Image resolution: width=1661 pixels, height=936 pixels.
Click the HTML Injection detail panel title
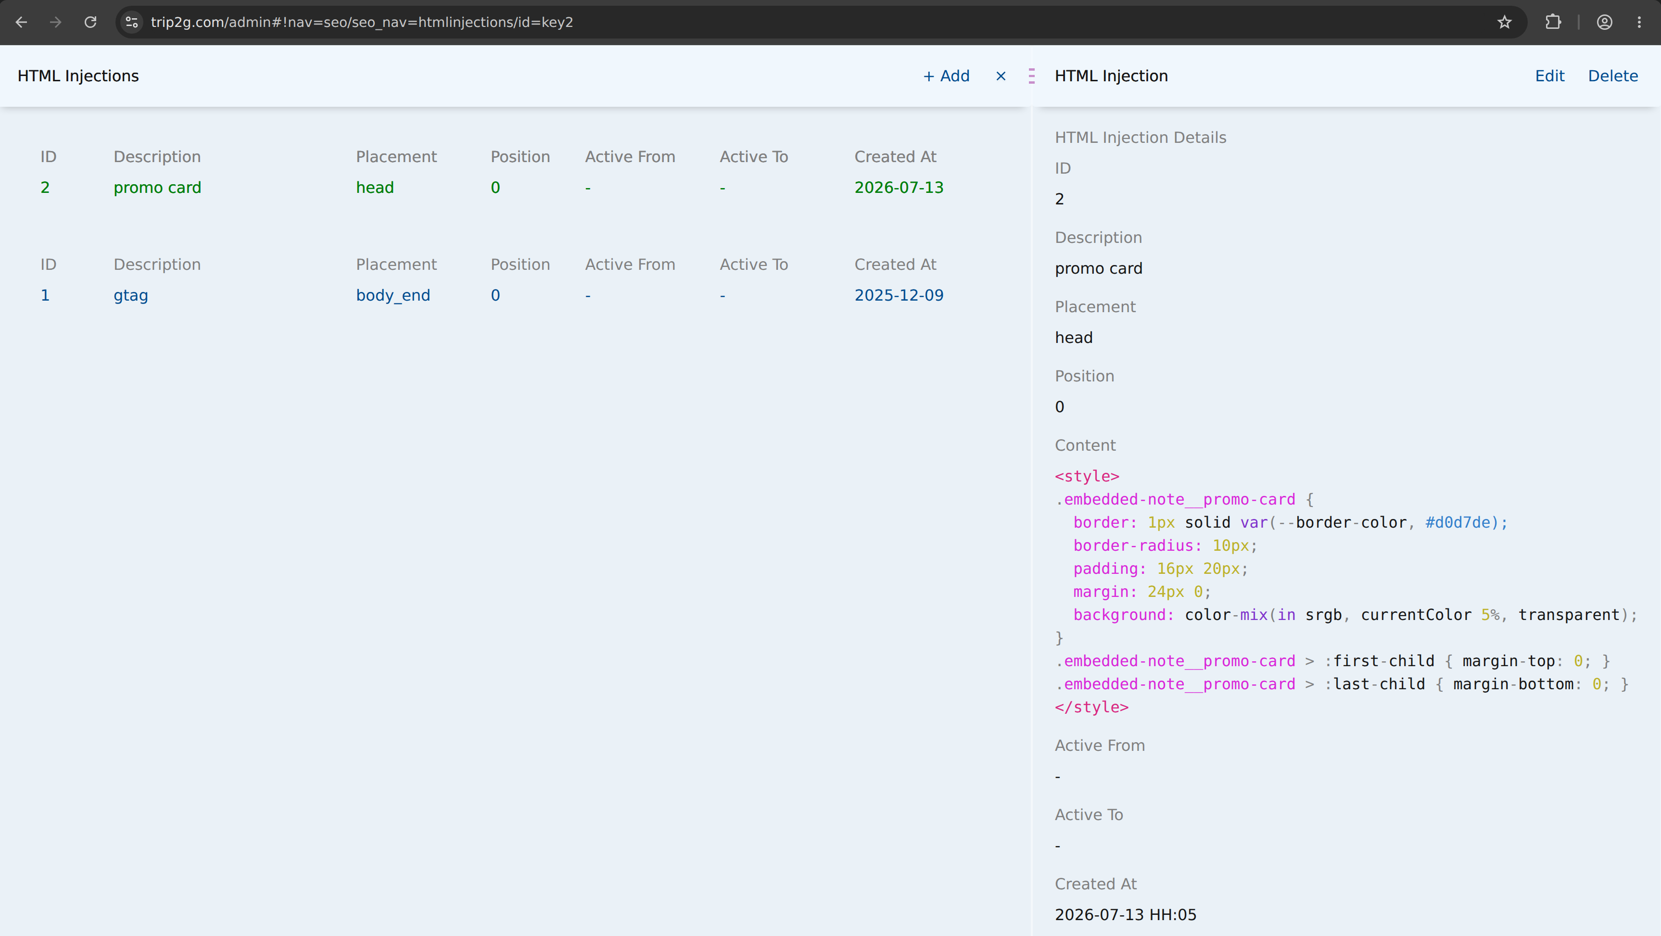click(1111, 76)
